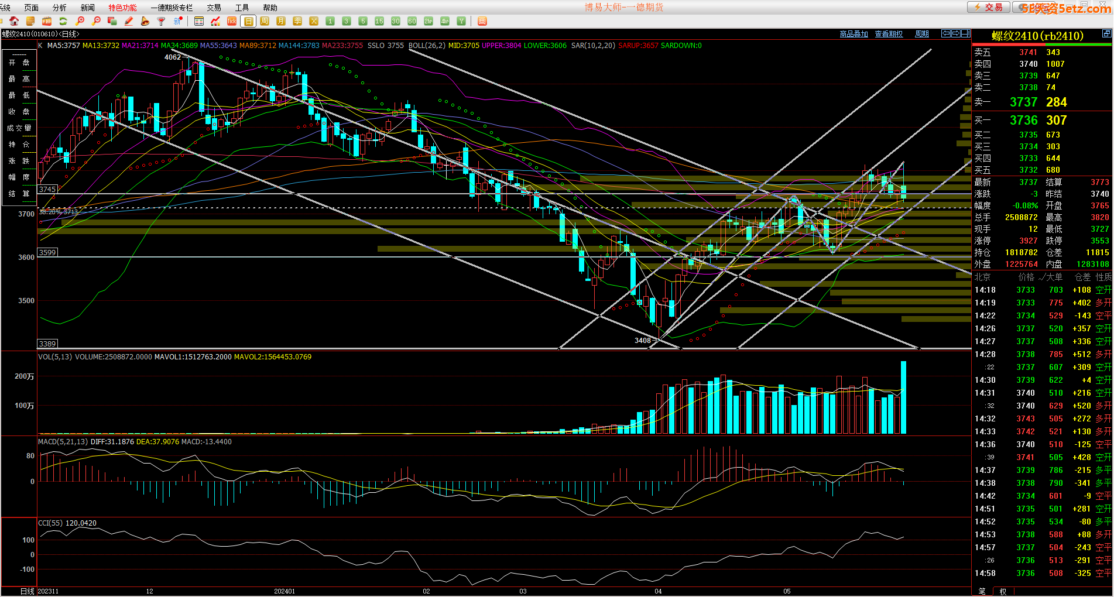Switch to the 5-minute period

point(363,21)
